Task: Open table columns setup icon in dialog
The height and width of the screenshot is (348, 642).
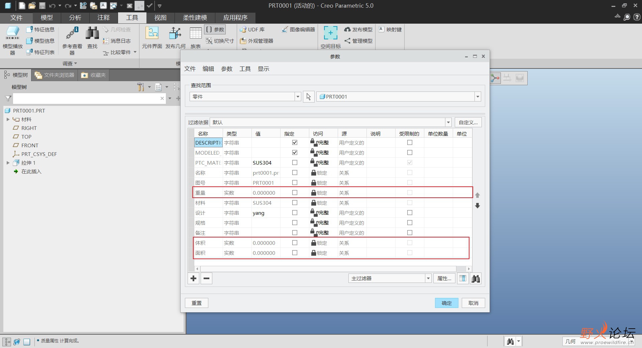Action: click(462, 278)
